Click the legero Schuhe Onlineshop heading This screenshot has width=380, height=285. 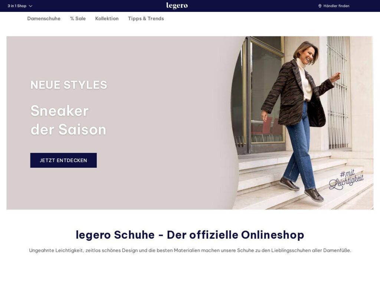point(190,235)
